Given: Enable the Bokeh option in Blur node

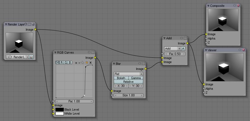Looking at the screenshot, I should [x=121, y=78].
